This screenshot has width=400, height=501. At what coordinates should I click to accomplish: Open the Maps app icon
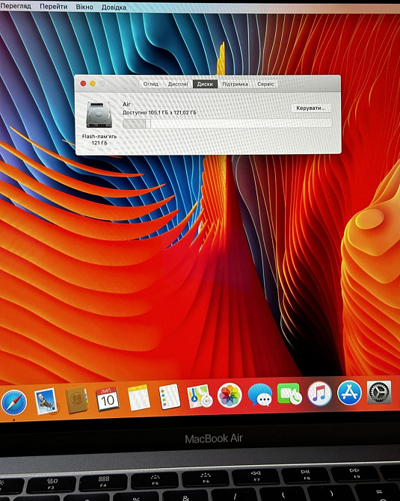click(200, 396)
